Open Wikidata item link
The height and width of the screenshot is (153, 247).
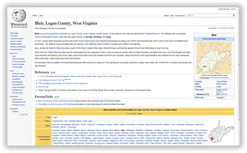17,90
